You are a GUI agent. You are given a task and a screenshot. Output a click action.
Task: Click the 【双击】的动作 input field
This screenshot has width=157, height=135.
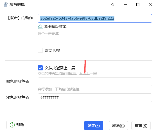(x=95, y=18)
